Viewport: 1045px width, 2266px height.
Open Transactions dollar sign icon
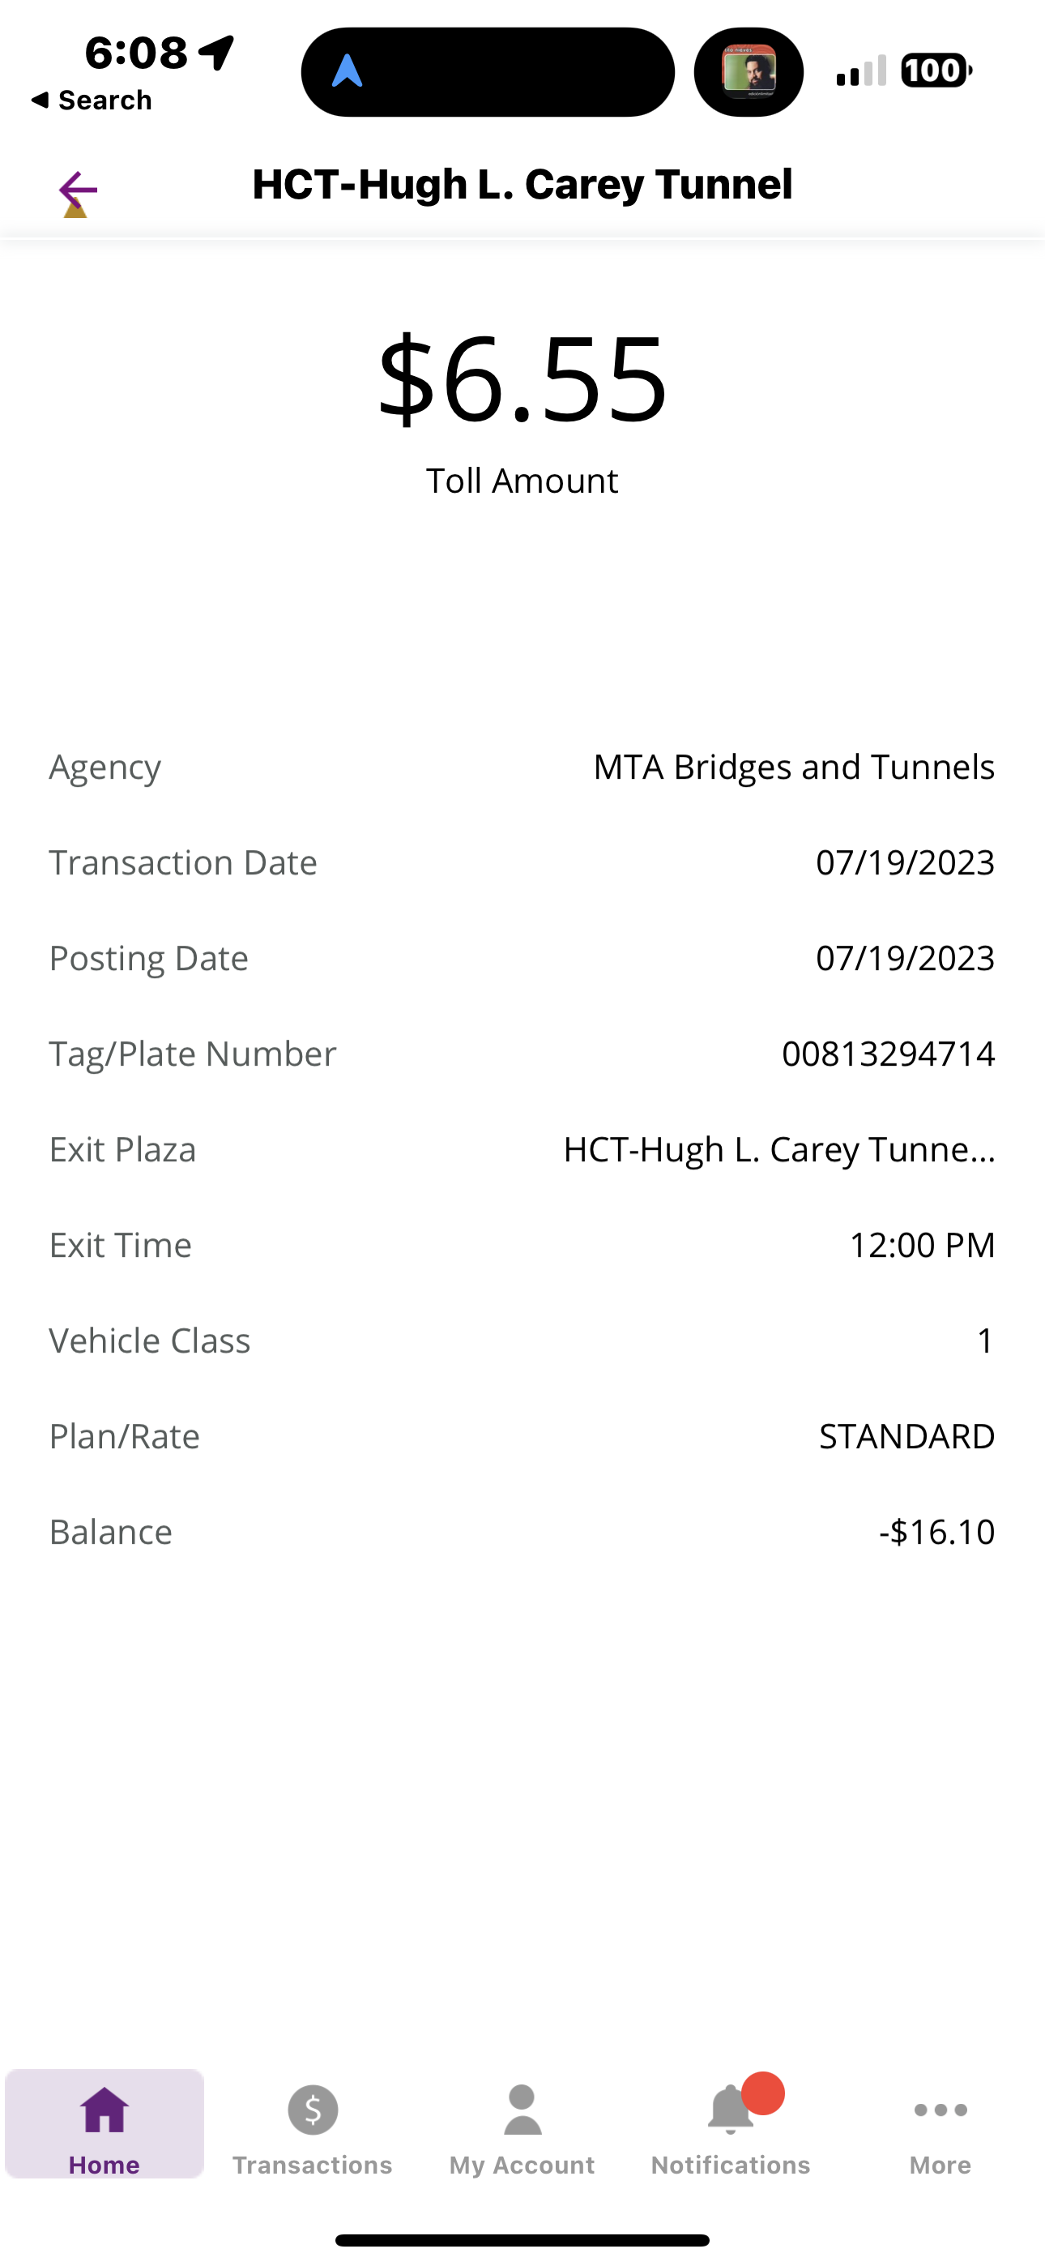312,2110
